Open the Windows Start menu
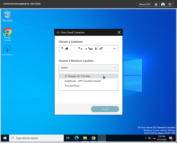 (x=5, y=138)
